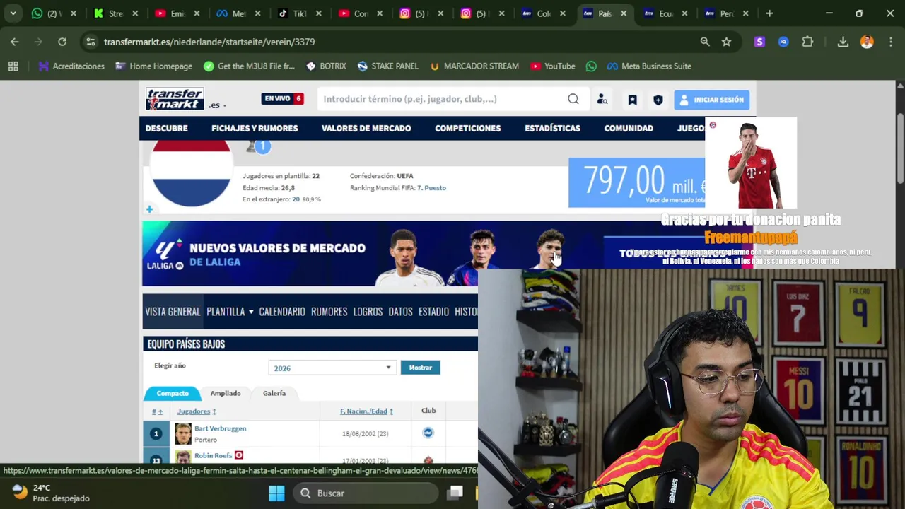
Task: Open the watchlist bookmark icon
Action: pos(632,100)
